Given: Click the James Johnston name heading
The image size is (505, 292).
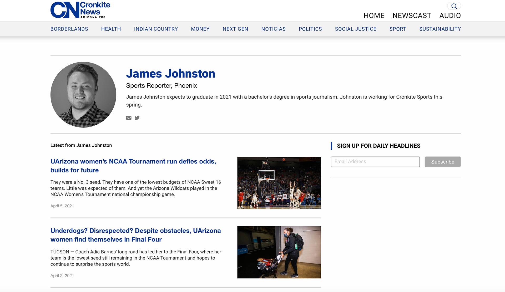Looking at the screenshot, I should [x=170, y=74].
